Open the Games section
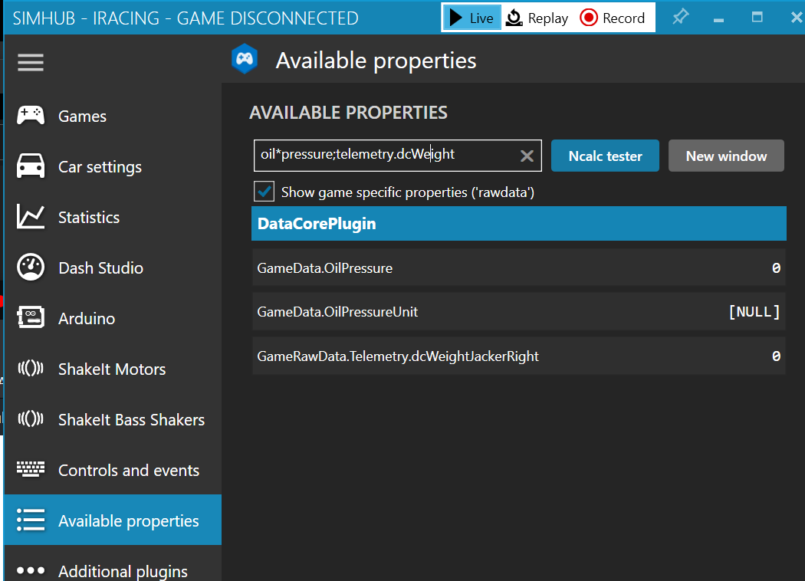Image resolution: width=805 pixels, height=581 pixels. tap(82, 116)
